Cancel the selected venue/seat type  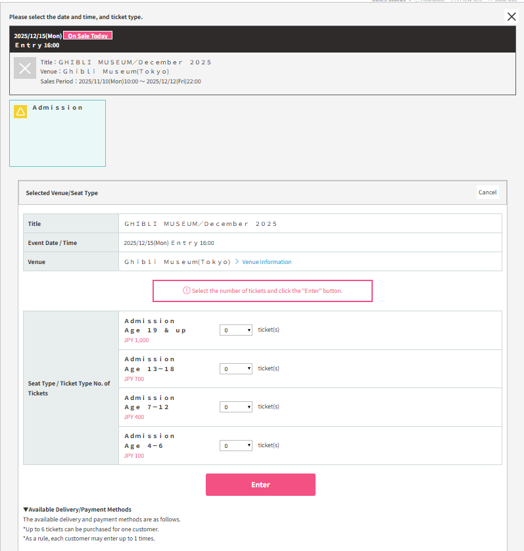(487, 192)
